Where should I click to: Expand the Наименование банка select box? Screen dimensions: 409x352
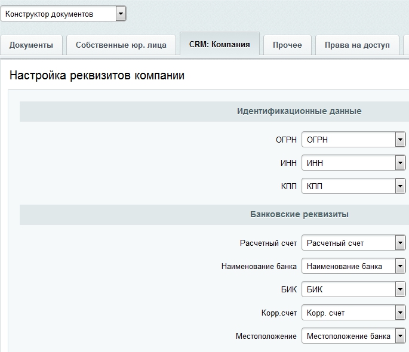[x=353, y=266]
